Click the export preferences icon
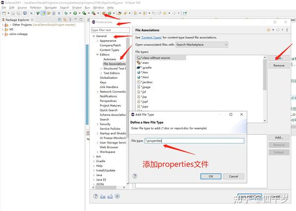The height and width of the screenshot is (211, 296). point(110,196)
